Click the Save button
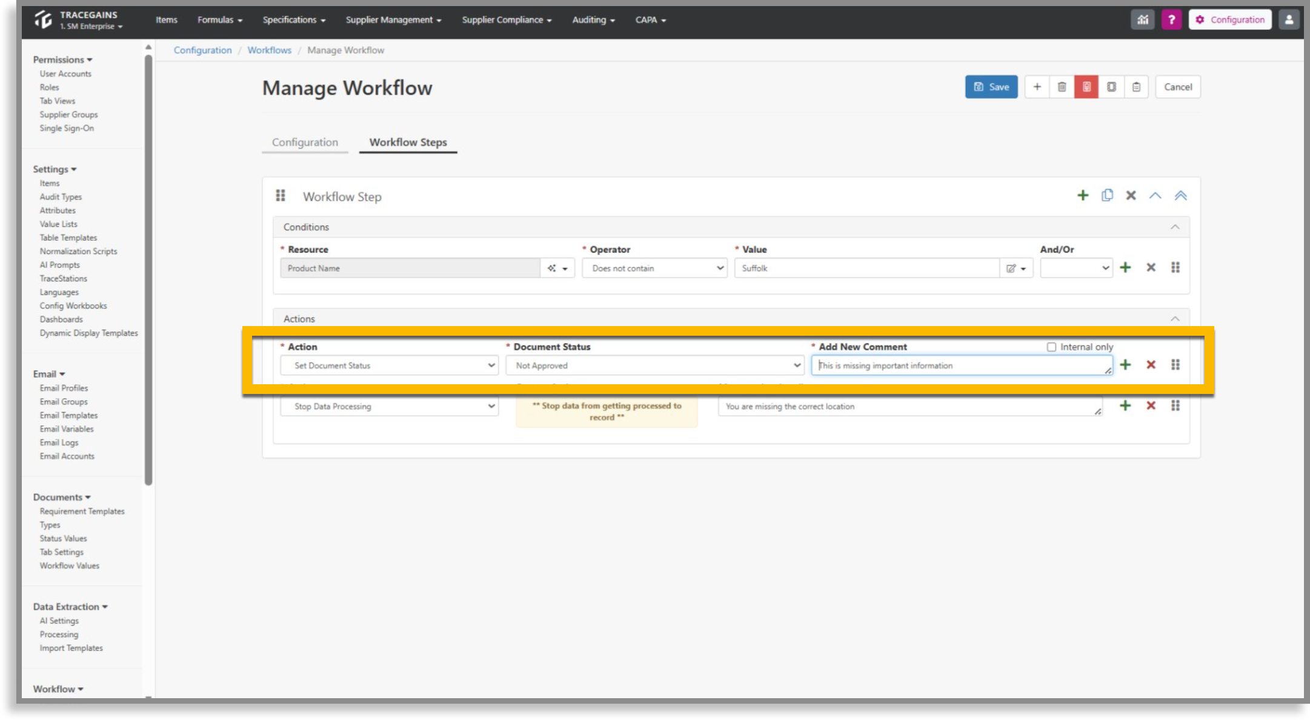 point(991,87)
